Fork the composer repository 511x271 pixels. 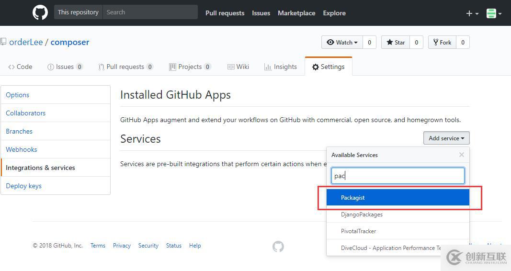click(442, 42)
